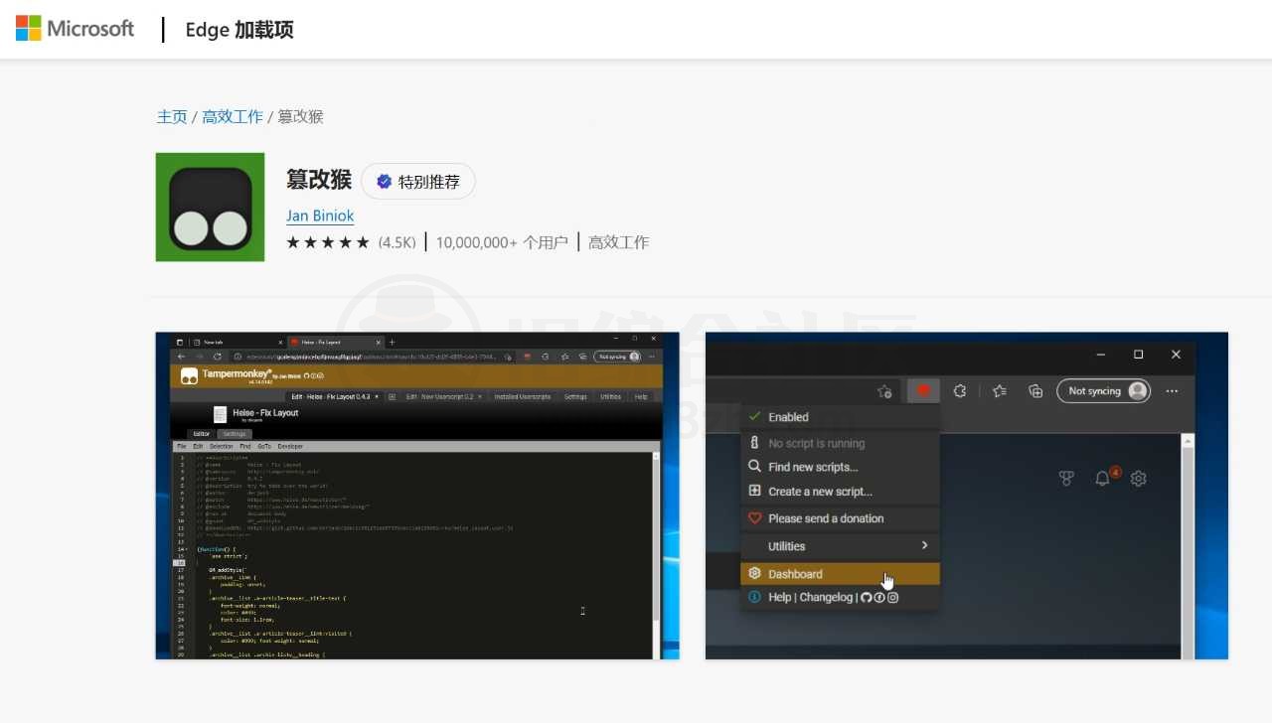Click the notification bell with red badge
The width and height of the screenshot is (1272, 723).
click(x=1105, y=477)
